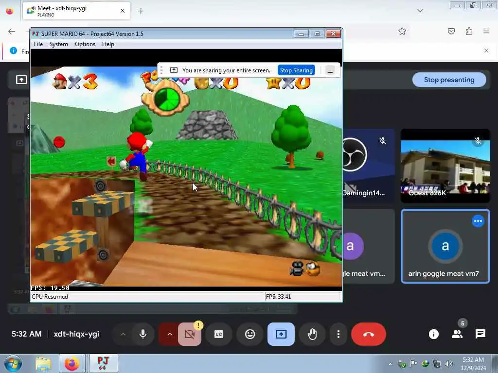Viewport: 498px width, 373px height.
Task: Click the Stop Sharing button
Action: tap(296, 70)
